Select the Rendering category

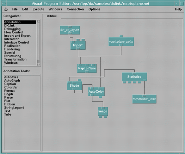[x=20, y=49]
